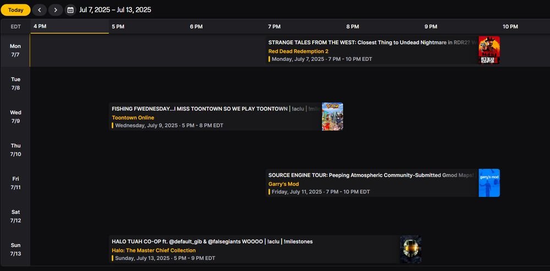
Task: Open the calendar date picker icon
Action: (70, 10)
